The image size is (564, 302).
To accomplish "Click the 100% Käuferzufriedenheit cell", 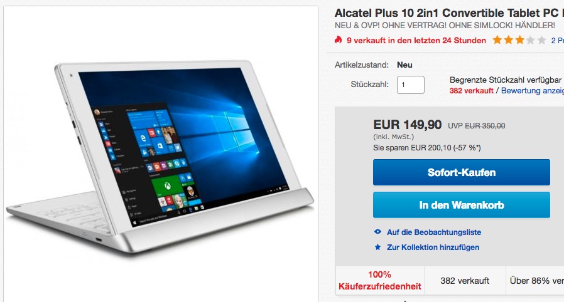I will pos(380,281).
